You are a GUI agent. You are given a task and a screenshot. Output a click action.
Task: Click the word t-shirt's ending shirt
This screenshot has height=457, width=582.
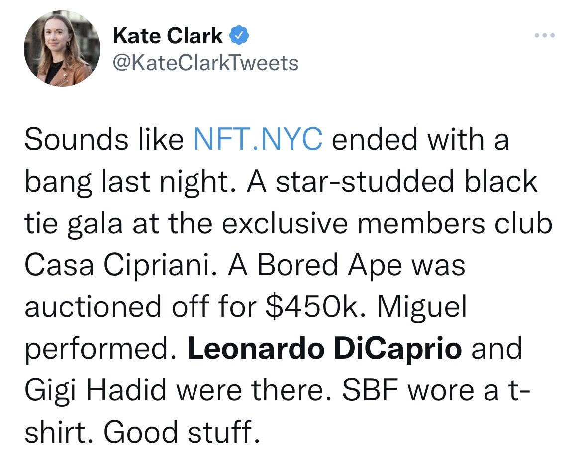[59, 432]
